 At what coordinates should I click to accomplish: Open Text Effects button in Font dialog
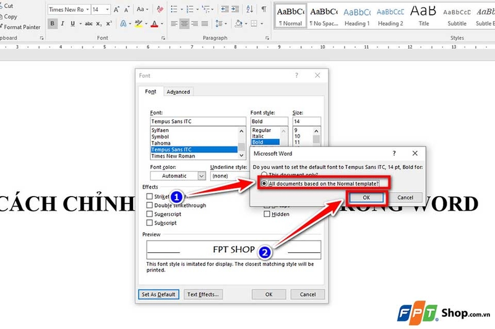tap(203, 294)
